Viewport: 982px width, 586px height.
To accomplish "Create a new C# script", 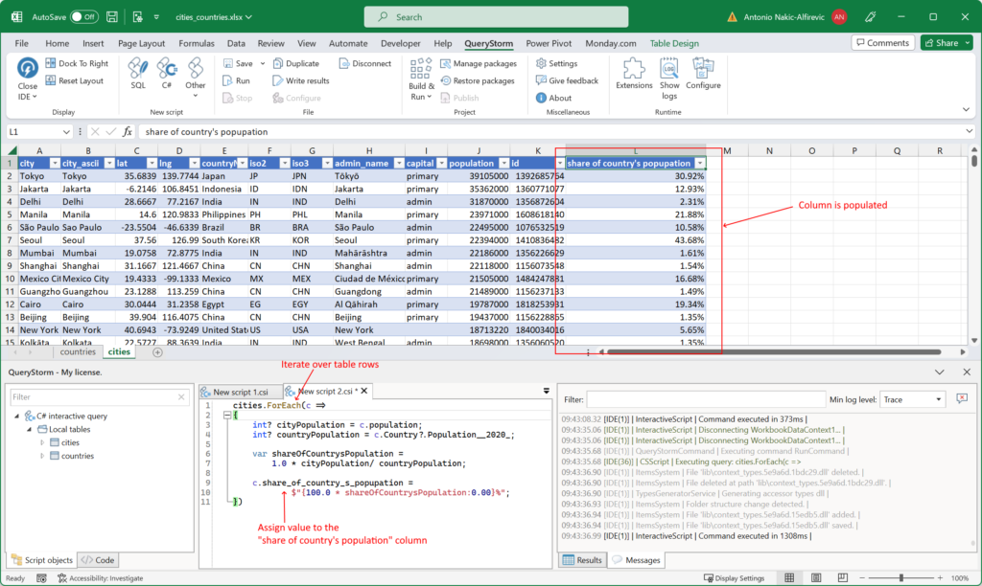I will 166,73.
